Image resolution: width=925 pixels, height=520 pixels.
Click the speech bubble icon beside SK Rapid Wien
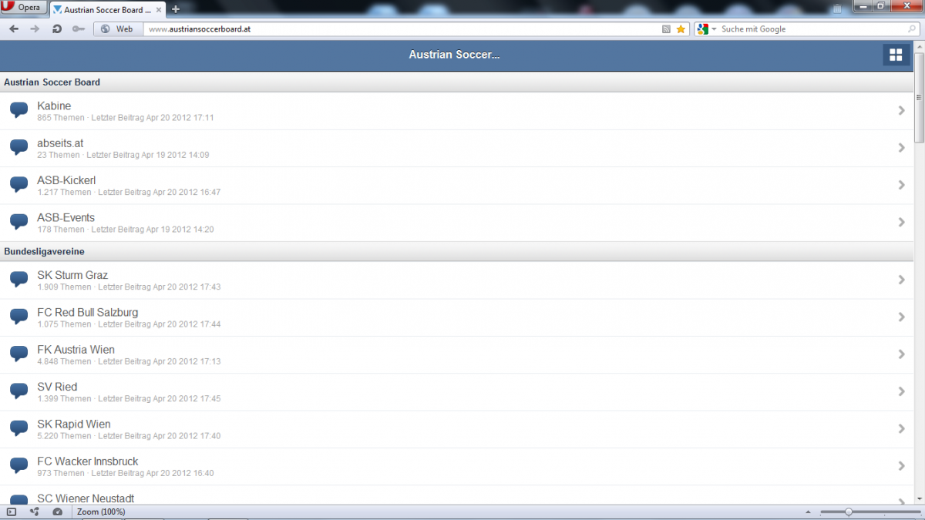pyautogui.click(x=19, y=428)
